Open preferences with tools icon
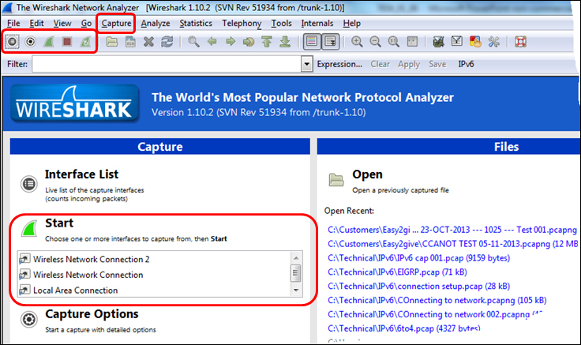Viewport: 581px width, 345px height. pyautogui.click(x=493, y=42)
